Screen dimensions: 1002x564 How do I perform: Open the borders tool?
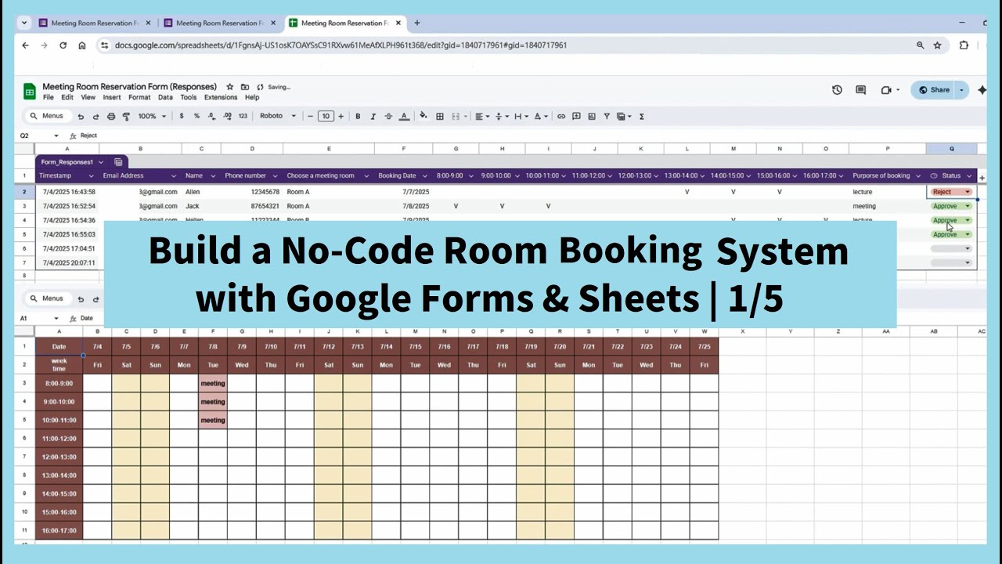pyautogui.click(x=440, y=116)
